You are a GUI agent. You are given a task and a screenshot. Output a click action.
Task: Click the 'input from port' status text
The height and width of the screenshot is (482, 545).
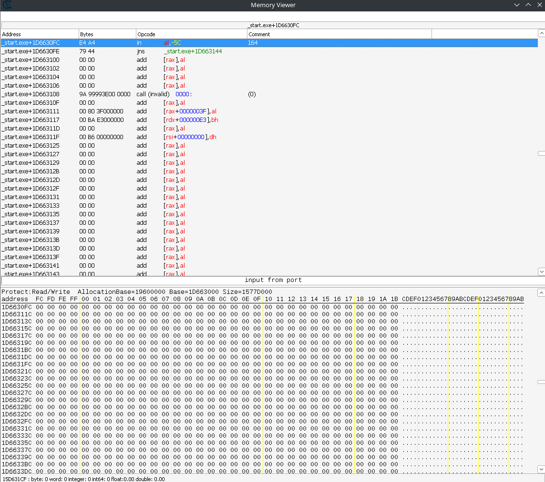(273, 280)
